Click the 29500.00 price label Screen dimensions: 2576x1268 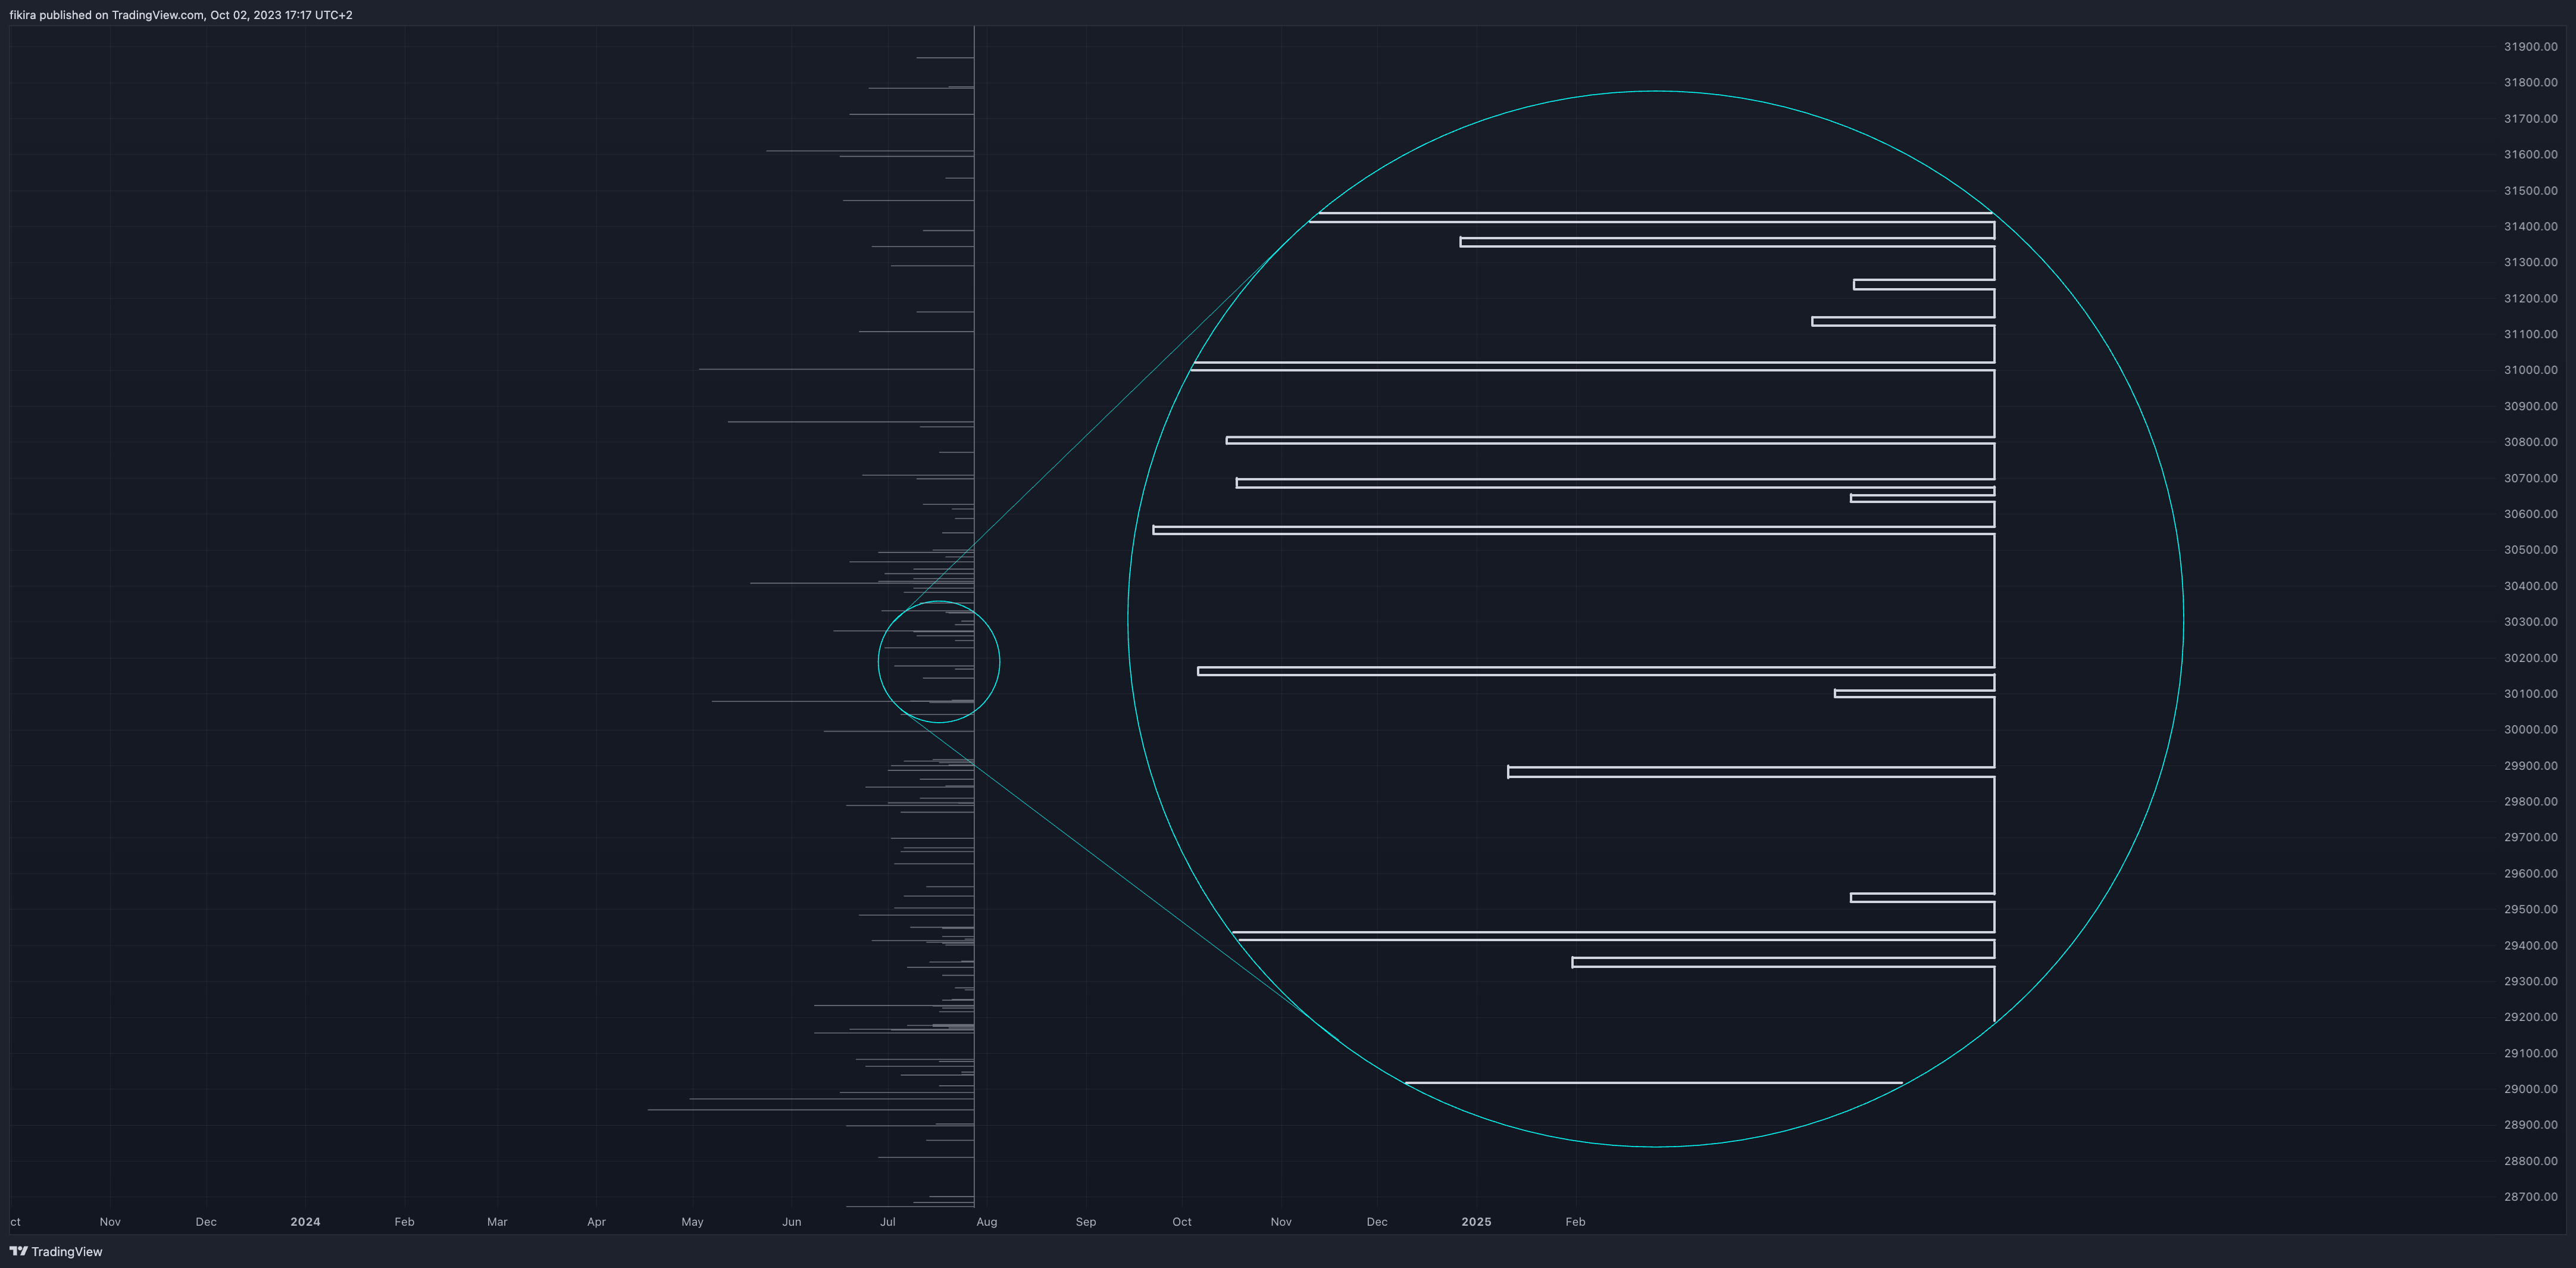(x=2530, y=910)
